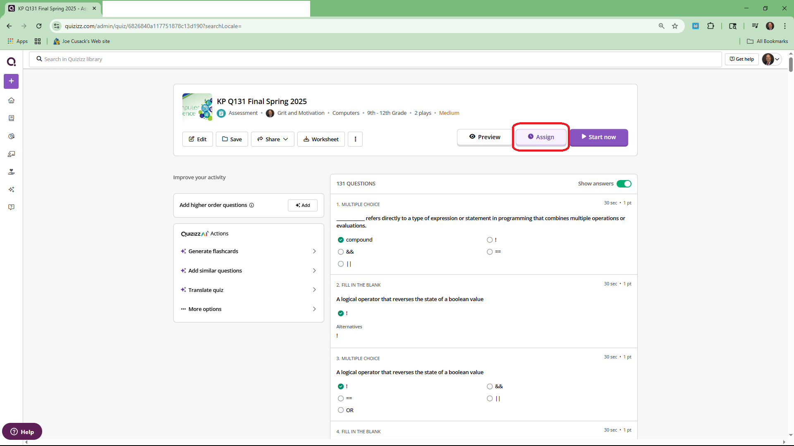Select the OR radio option in question 3
Screen dimensions: 794x446
(x=341, y=410)
